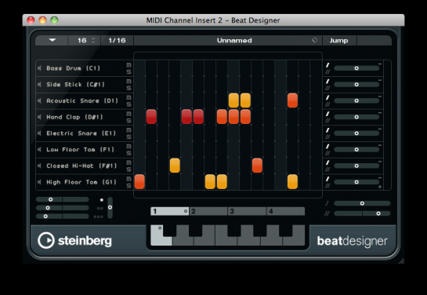
Task: Select double-slash swing for Bass Drum lane
Action: tap(327, 71)
